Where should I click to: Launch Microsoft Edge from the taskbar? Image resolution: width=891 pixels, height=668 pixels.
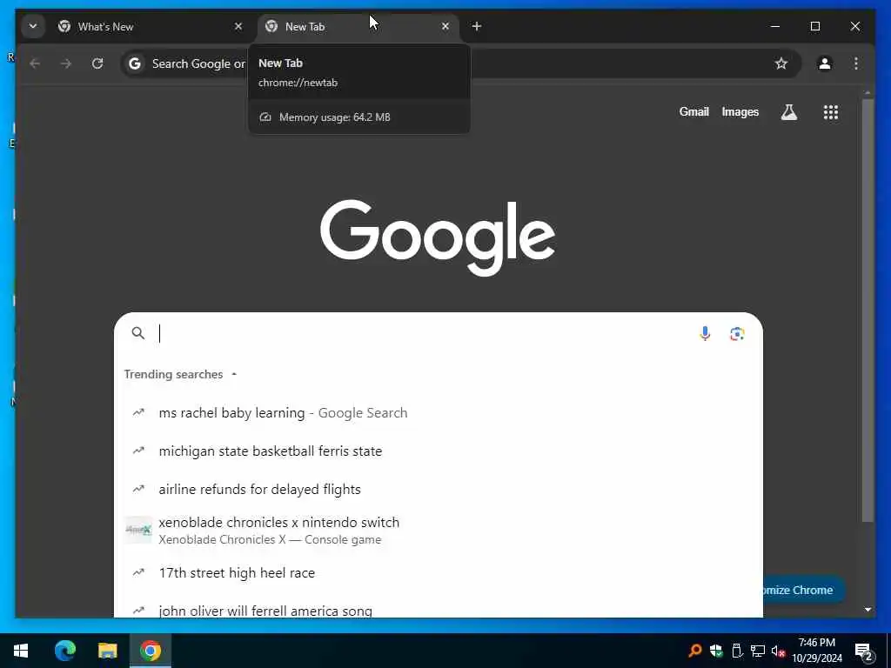click(64, 651)
